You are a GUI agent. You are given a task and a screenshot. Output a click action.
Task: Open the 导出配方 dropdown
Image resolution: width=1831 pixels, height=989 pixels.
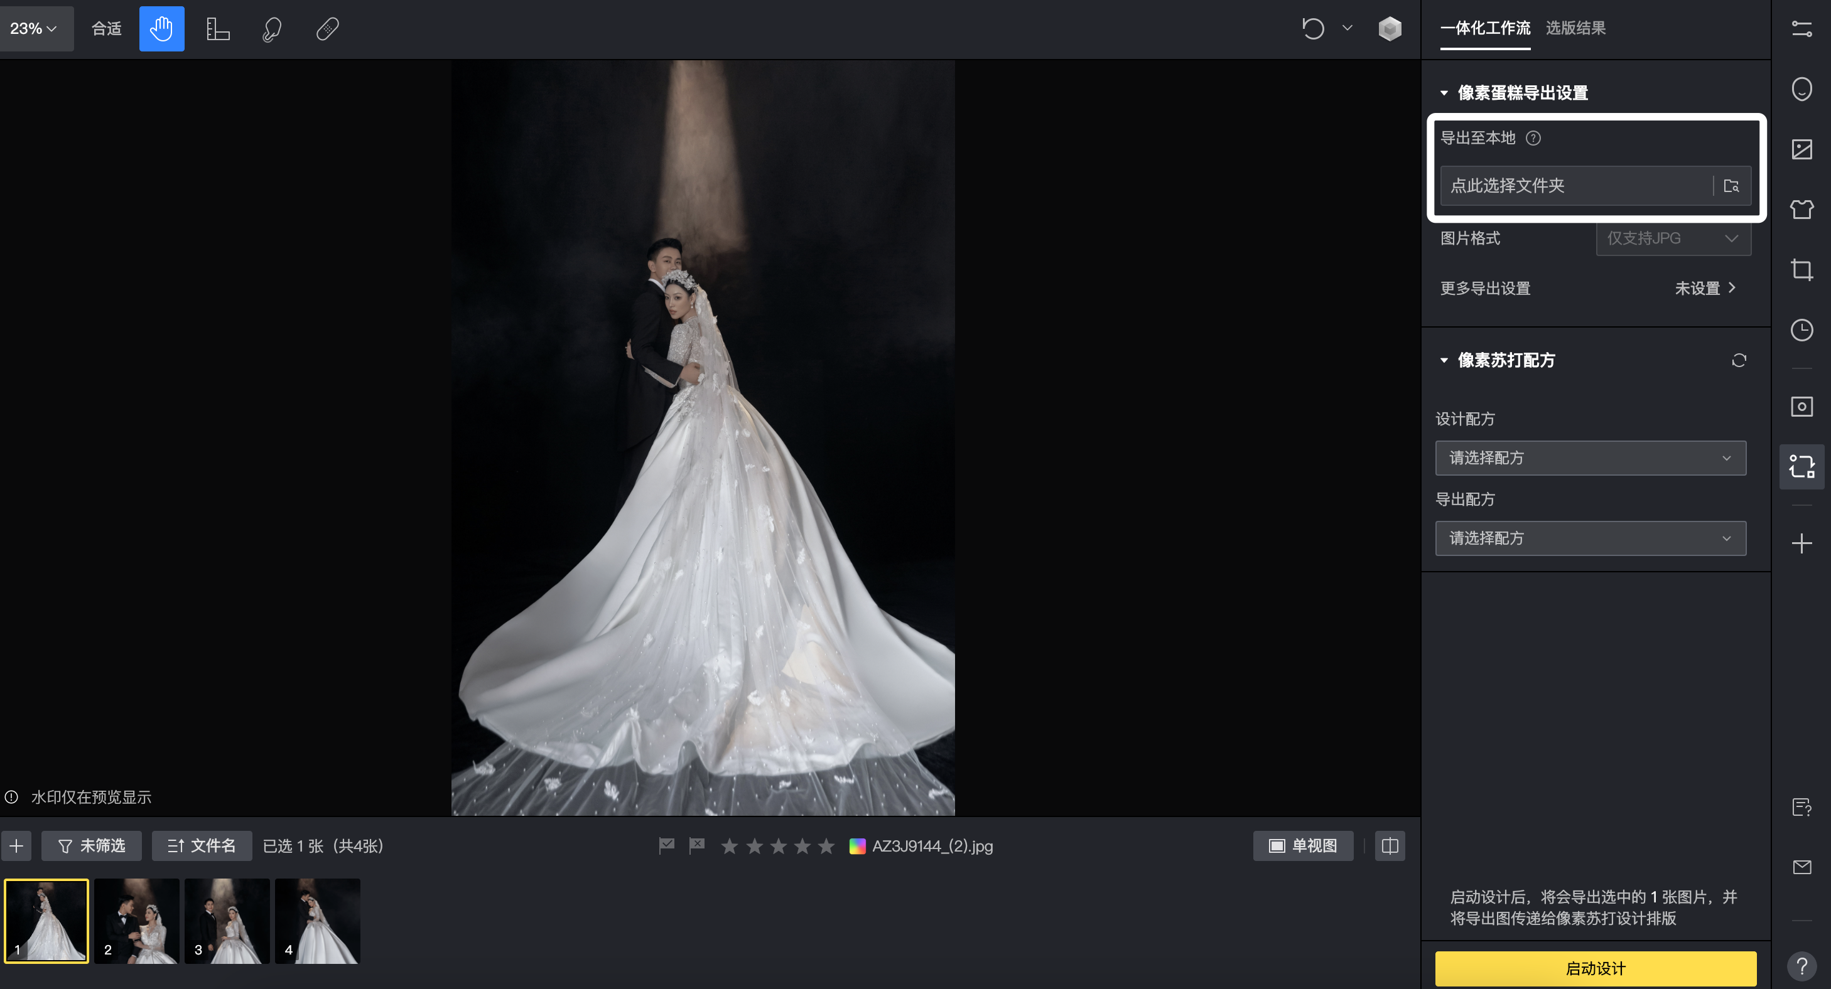[1590, 538]
